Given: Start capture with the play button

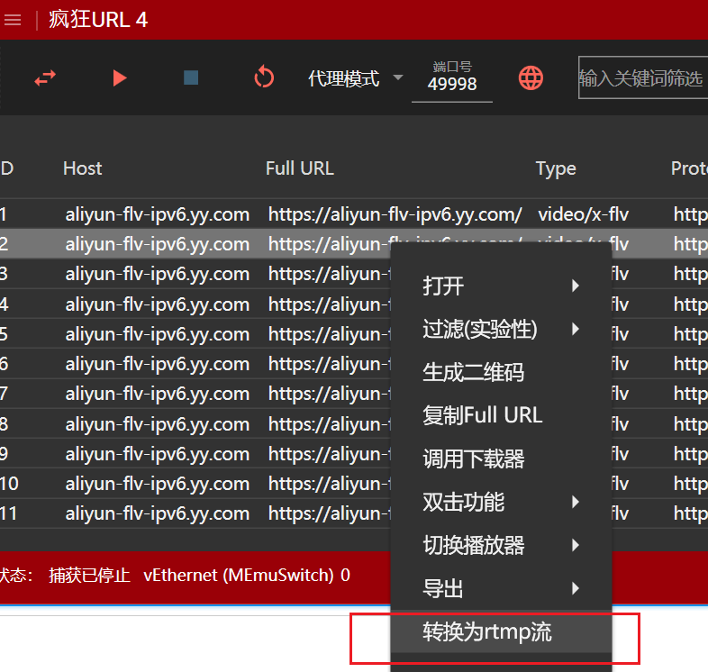Looking at the screenshot, I should click(x=120, y=78).
